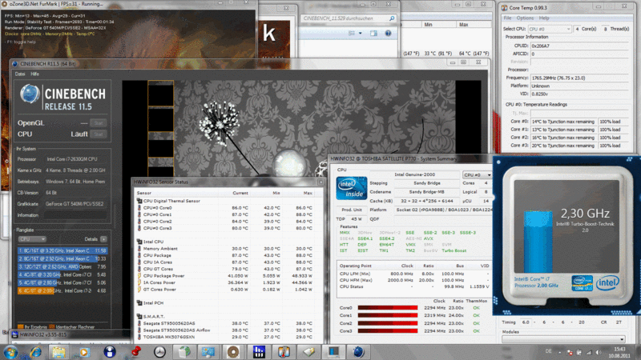Open the File menu in Core Temp
This screenshot has height=360, width=641.
click(x=507, y=18)
